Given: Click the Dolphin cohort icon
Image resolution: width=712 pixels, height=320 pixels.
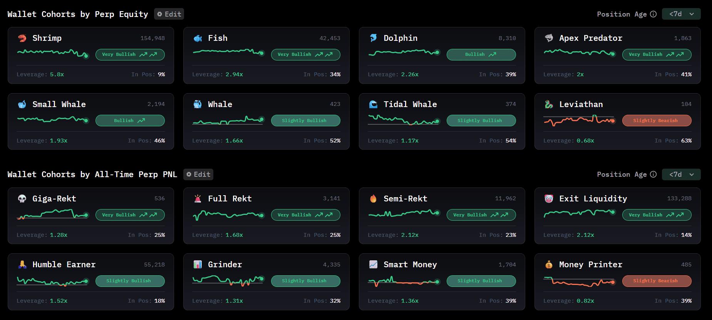Looking at the screenshot, I should tap(373, 38).
